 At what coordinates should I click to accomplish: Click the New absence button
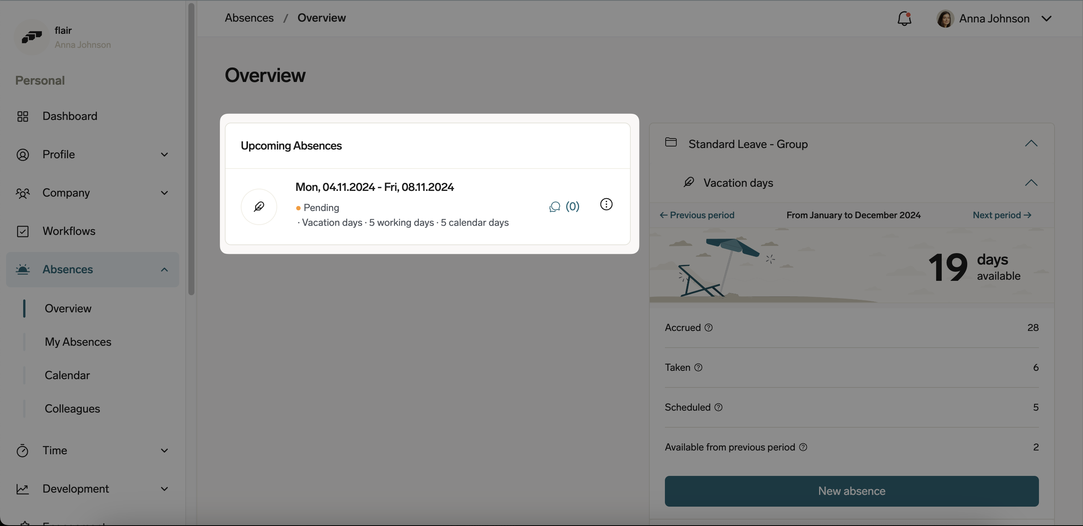point(851,491)
